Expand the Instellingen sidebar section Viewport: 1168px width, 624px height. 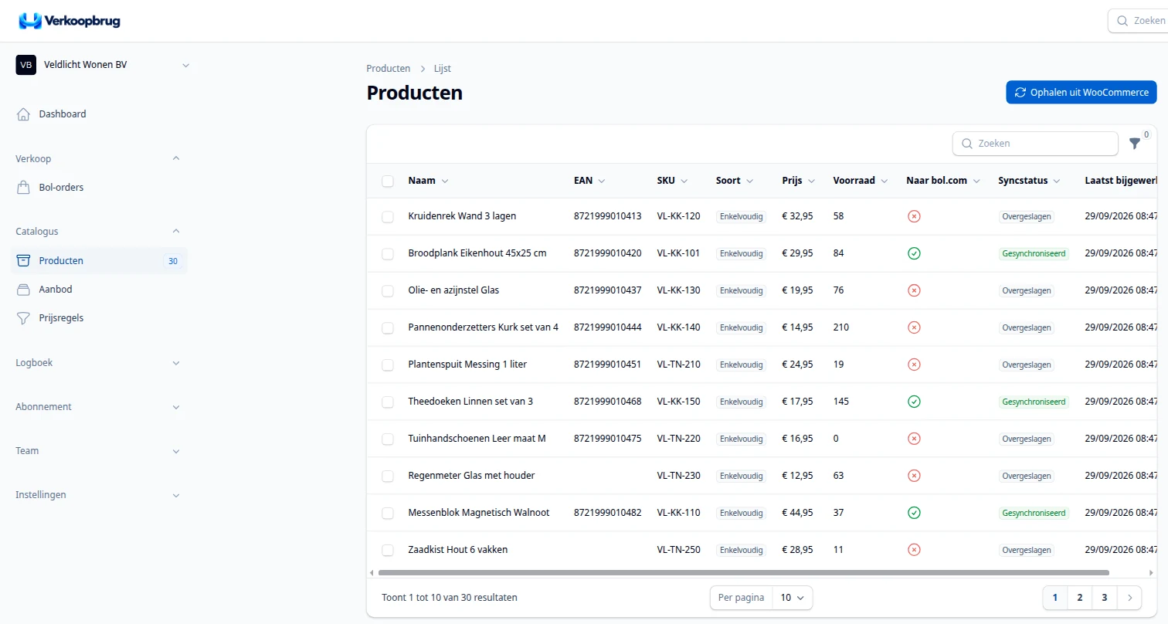98,495
